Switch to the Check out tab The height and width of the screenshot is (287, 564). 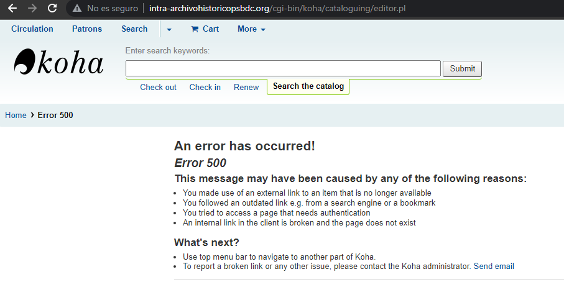pyautogui.click(x=158, y=88)
